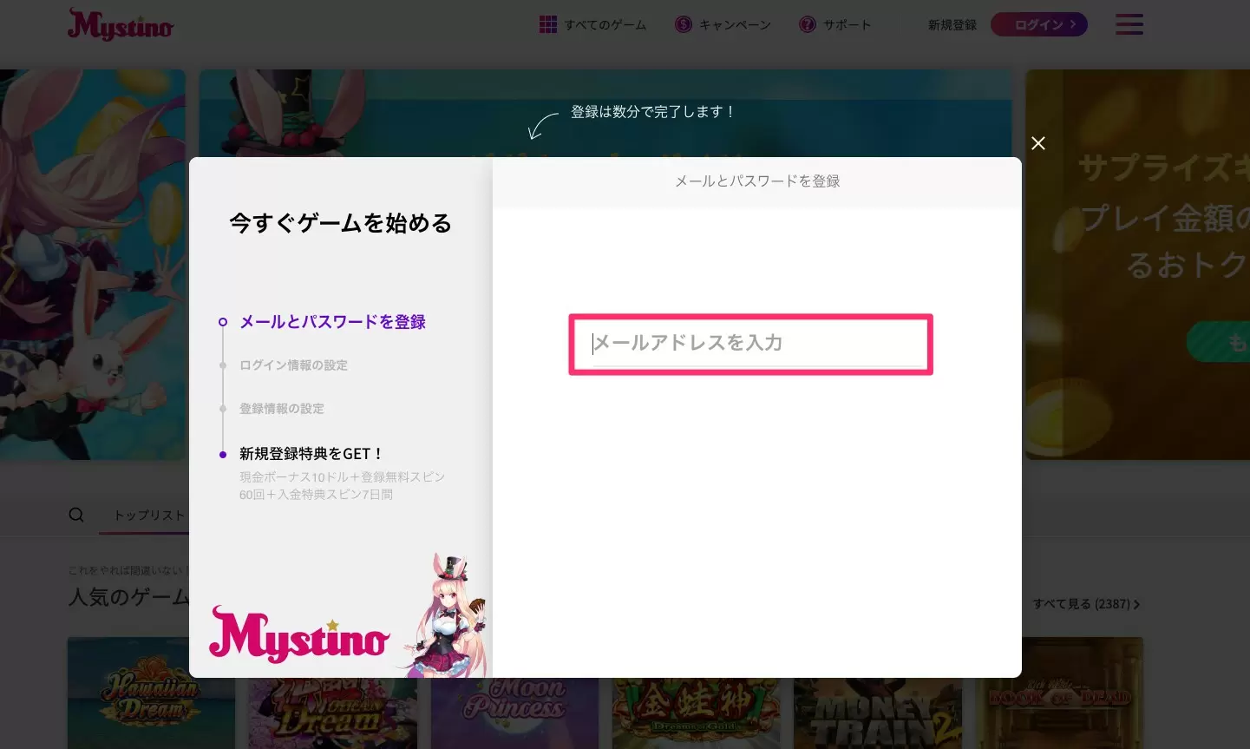Image resolution: width=1250 pixels, height=749 pixels.
Task: Open the Money Train 2 game thumbnail
Action: [x=878, y=713]
